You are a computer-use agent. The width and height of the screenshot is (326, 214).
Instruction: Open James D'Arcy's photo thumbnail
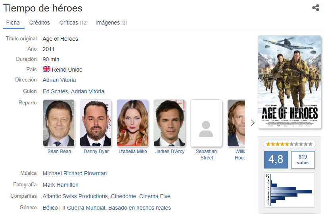coord(169,123)
